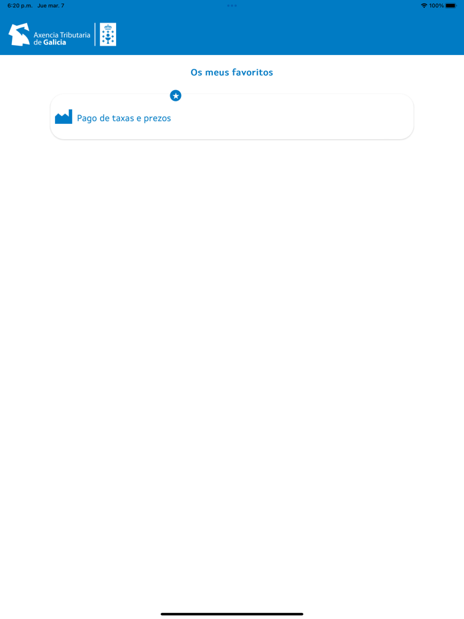Screen dimensions: 464x619
Task: Tap the Axencia Tributaria arrow logo icon
Action: [x=19, y=34]
